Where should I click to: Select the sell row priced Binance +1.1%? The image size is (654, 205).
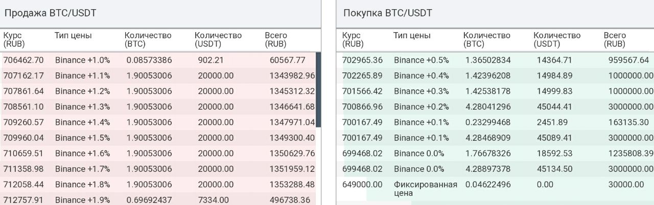158,75
